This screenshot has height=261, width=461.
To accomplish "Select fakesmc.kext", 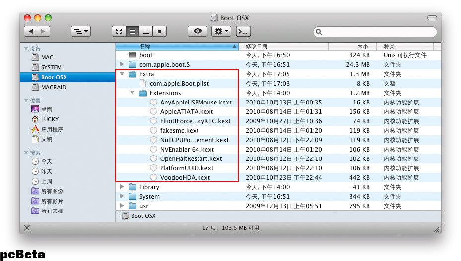I will coord(278,130).
